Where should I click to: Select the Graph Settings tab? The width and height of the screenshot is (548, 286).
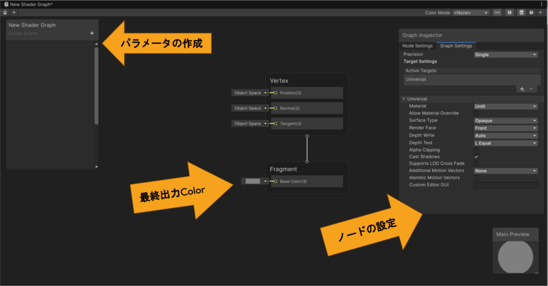456,46
